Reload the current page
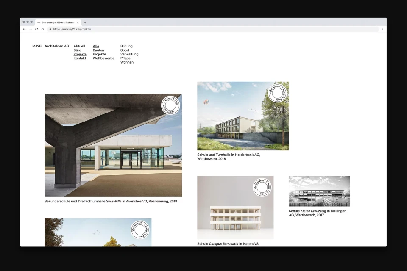This screenshot has width=407, height=271. 36,29
